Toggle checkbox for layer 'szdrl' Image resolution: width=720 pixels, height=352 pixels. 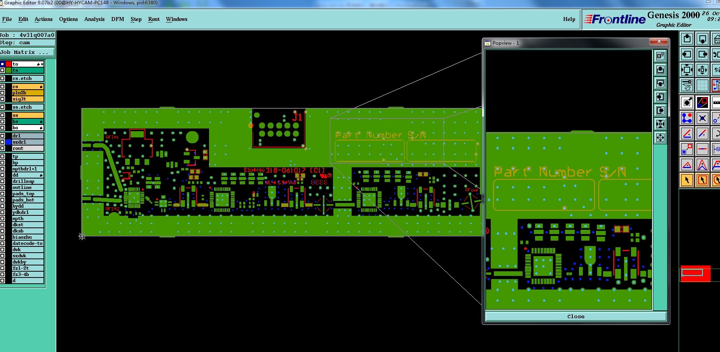pyautogui.click(x=2, y=142)
